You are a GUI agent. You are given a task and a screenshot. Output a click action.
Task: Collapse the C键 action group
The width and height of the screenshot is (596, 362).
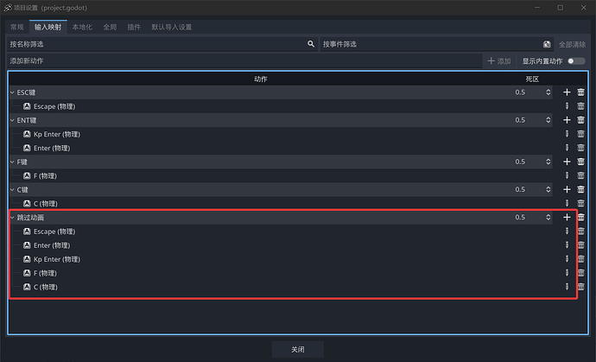(12, 189)
